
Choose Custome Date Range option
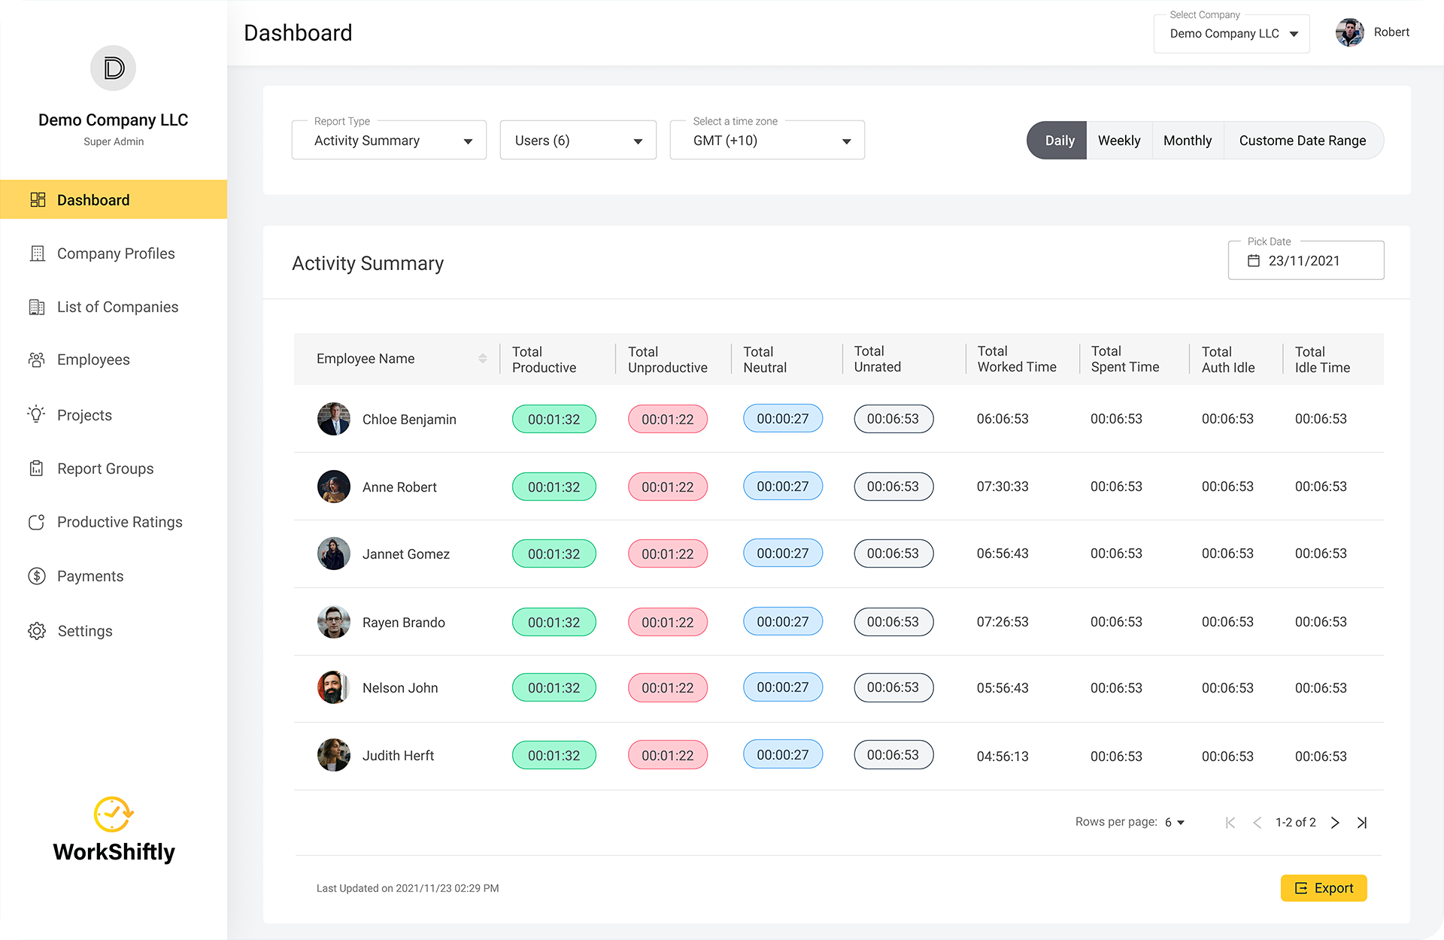pos(1302,141)
